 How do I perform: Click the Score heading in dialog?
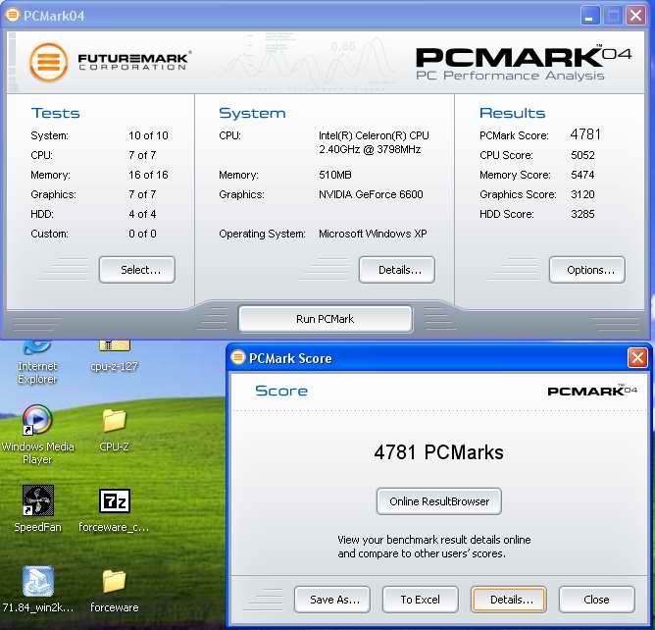click(x=281, y=391)
